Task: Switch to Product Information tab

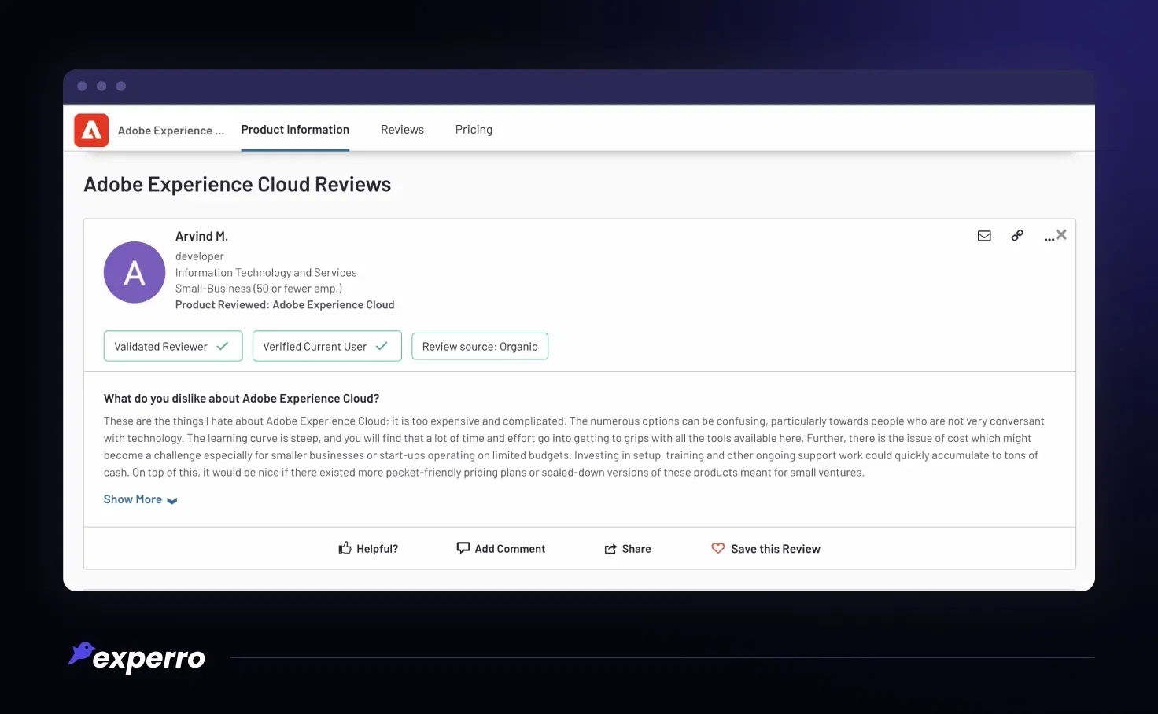Action: 295,130
